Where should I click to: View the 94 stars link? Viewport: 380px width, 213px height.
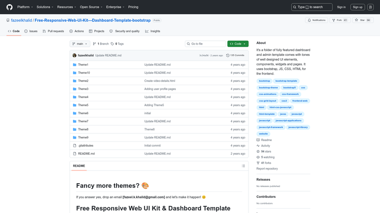pyautogui.click(x=264, y=151)
